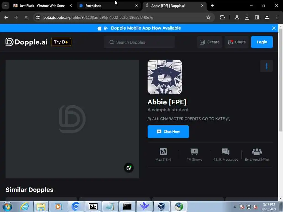Image resolution: width=283 pixels, height=212 pixels.
Task: Open the Chrome downloads icon
Action: [247, 17]
